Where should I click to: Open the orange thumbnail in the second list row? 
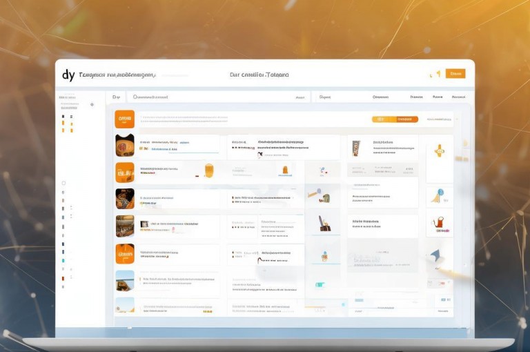(x=125, y=173)
